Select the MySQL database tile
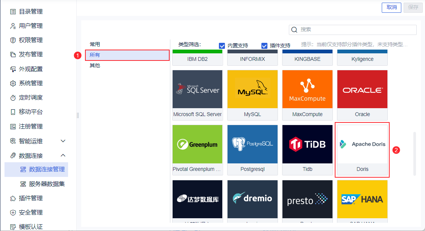425x231 pixels. [252, 95]
